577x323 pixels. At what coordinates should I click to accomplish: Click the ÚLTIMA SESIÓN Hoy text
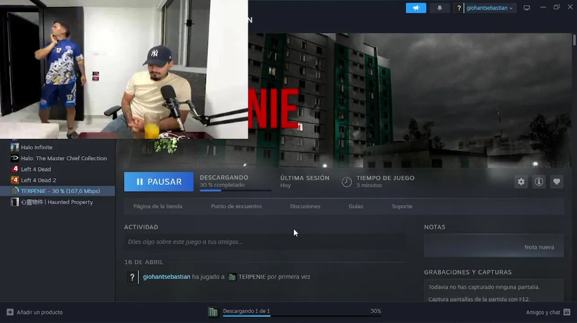pyautogui.click(x=305, y=181)
